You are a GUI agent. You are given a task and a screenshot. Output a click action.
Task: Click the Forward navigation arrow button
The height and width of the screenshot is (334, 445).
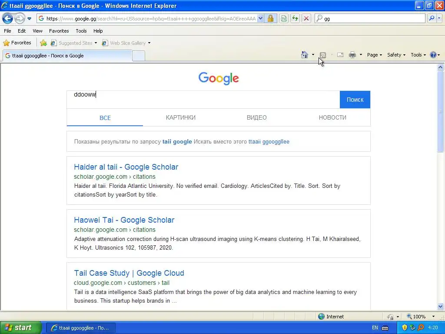click(19, 19)
